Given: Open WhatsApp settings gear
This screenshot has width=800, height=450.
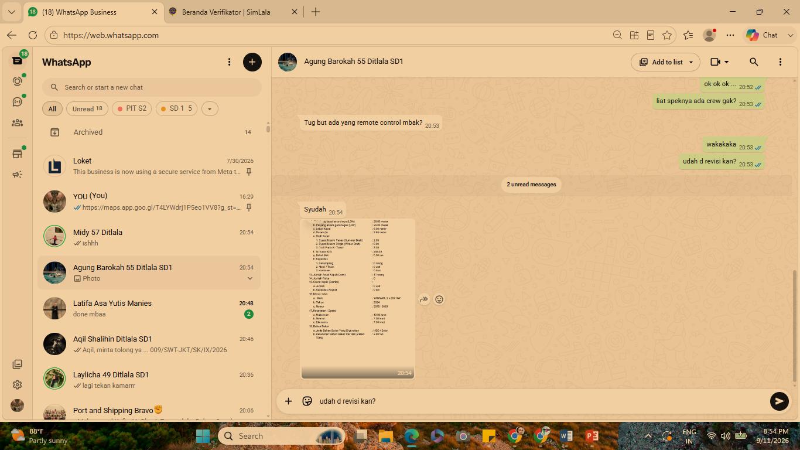Looking at the screenshot, I should pyautogui.click(x=18, y=384).
